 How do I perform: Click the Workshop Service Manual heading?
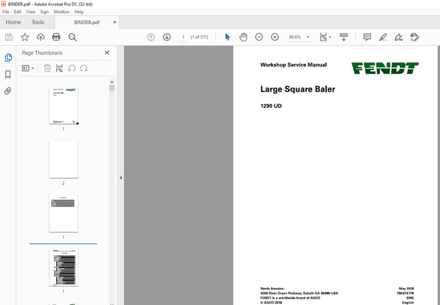294,65
